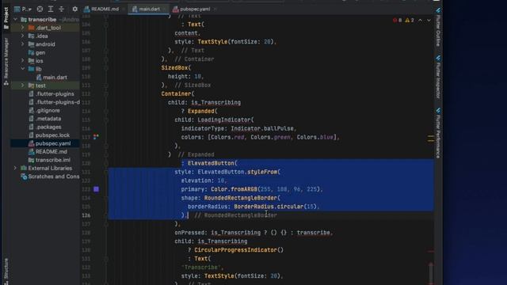
Task: Expand the .idea folder
Action: (23, 36)
